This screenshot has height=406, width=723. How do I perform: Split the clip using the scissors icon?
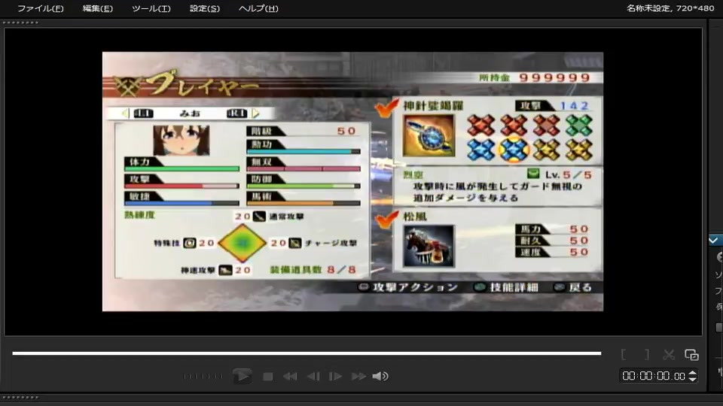pyautogui.click(x=669, y=354)
